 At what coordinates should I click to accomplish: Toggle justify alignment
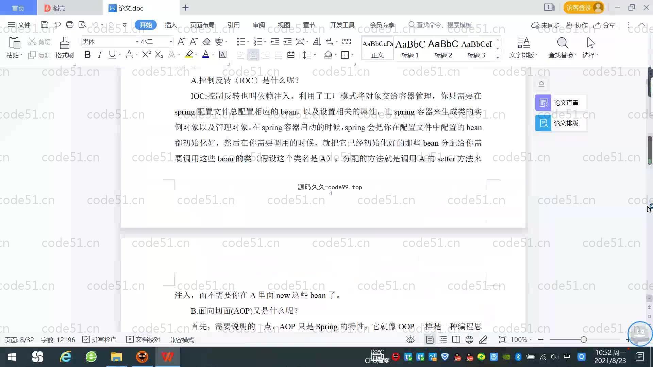click(279, 55)
